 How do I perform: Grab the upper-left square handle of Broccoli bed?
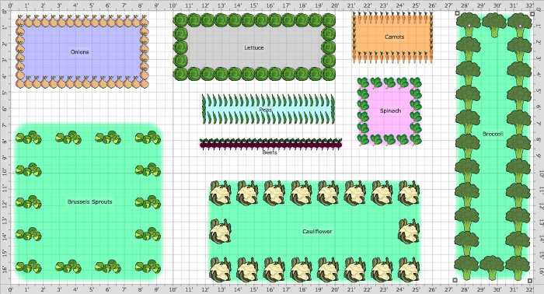click(x=457, y=13)
